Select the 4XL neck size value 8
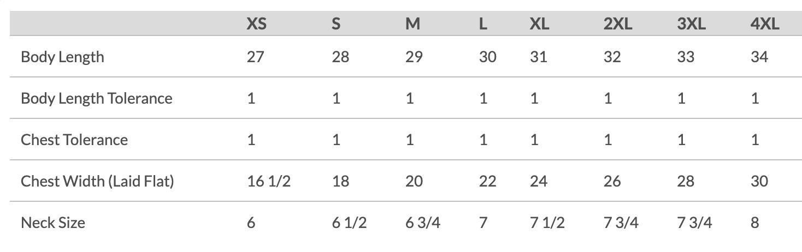The width and height of the screenshot is (802, 252). point(755,223)
